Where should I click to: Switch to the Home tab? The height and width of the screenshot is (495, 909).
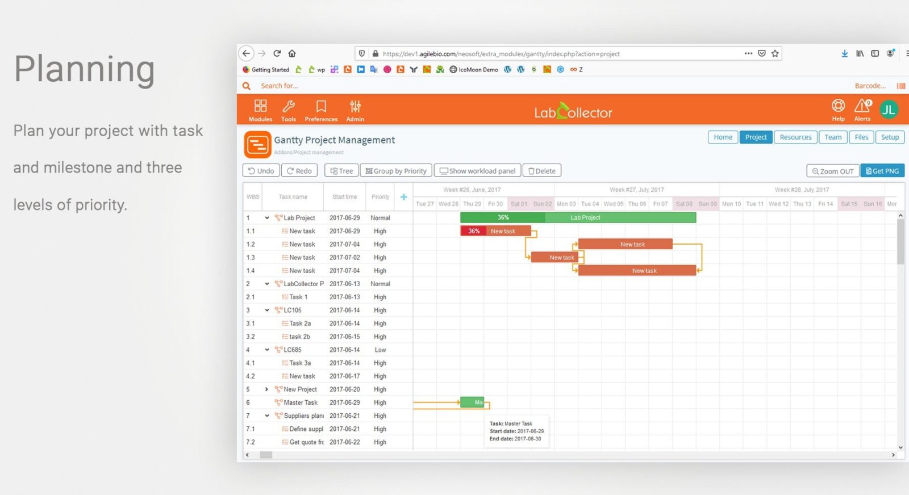pos(723,137)
